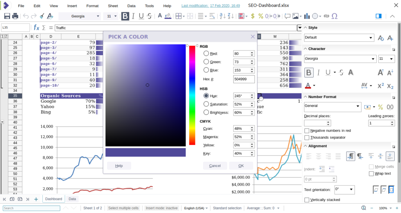This screenshot has width=401, height=213.
Task: Click the percent format icon in toolbar
Action: coord(261,16)
